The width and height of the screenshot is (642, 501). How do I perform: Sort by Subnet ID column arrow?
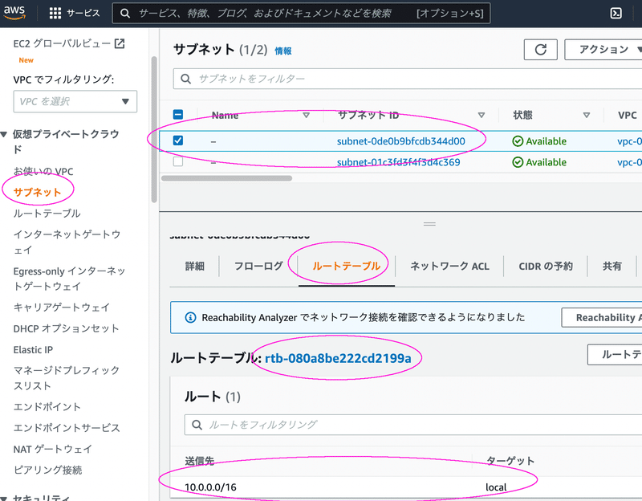pyautogui.click(x=481, y=115)
